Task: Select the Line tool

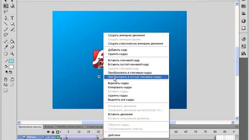Action: coord(6,24)
